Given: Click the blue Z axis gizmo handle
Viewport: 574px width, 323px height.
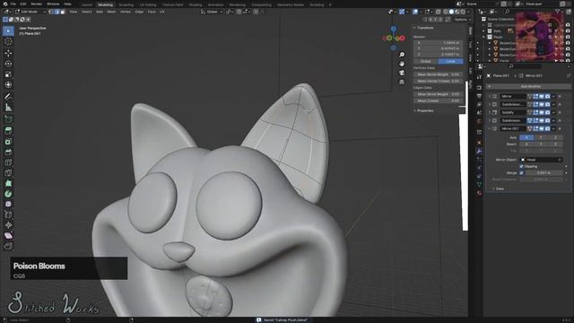Looking at the screenshot, I should [393, 29].
